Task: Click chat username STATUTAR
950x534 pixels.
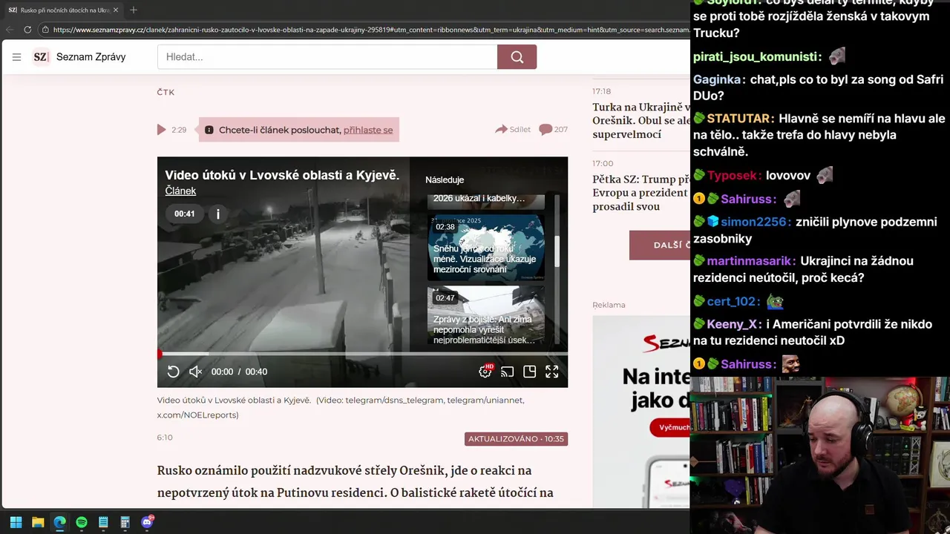Action: click(x=738, y=119)
